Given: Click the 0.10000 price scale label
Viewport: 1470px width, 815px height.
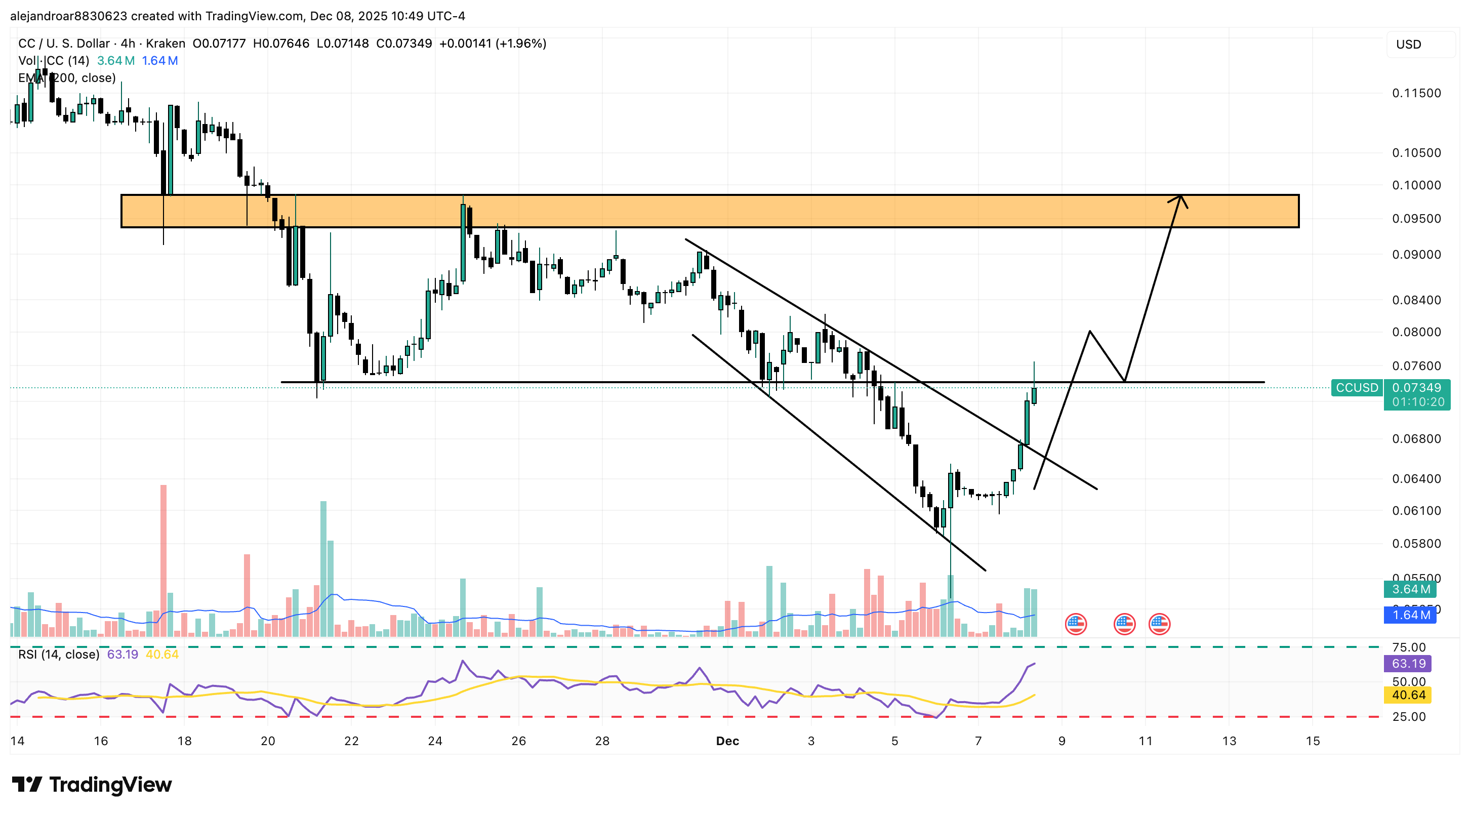Looking at the screenshot, I should pyautogui.click(x=1416, y=185).
